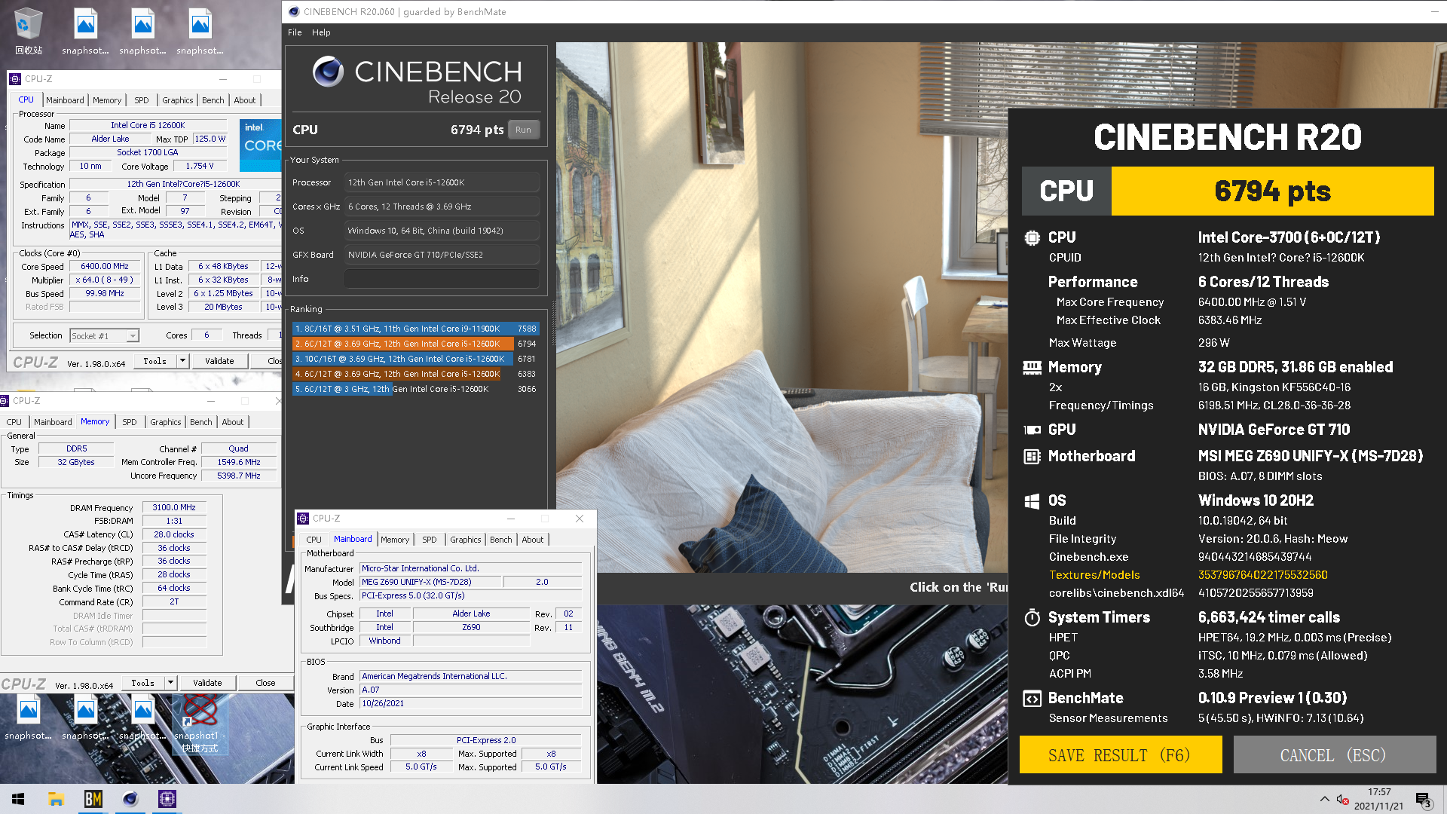Open the volume control in the tray

(1342, 799)
